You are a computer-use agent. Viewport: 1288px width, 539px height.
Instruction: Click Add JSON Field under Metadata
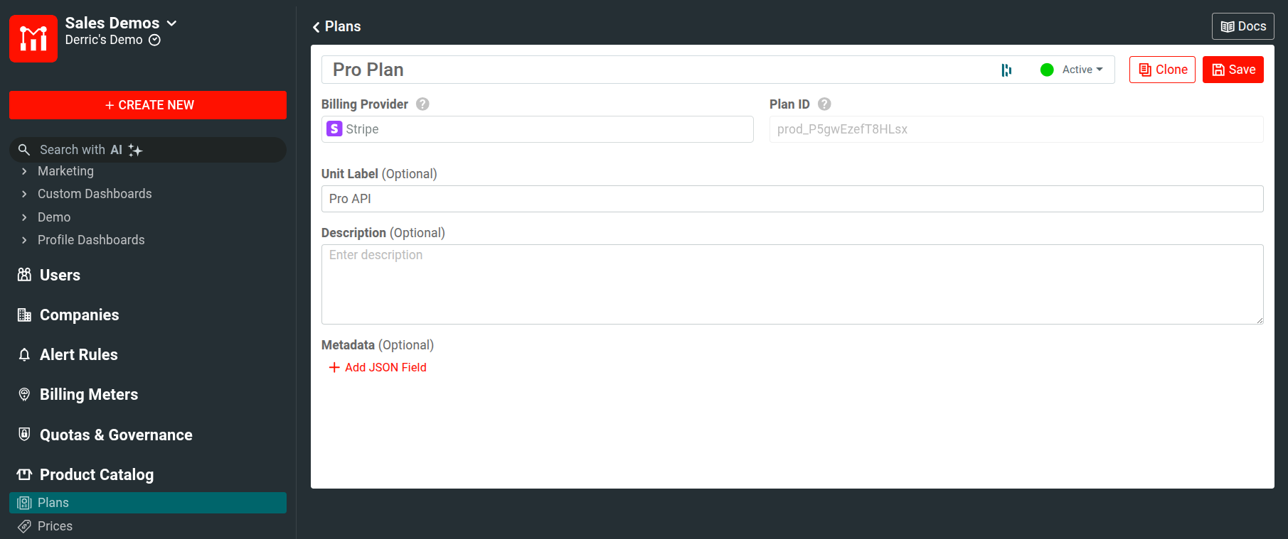pos(378,367)
